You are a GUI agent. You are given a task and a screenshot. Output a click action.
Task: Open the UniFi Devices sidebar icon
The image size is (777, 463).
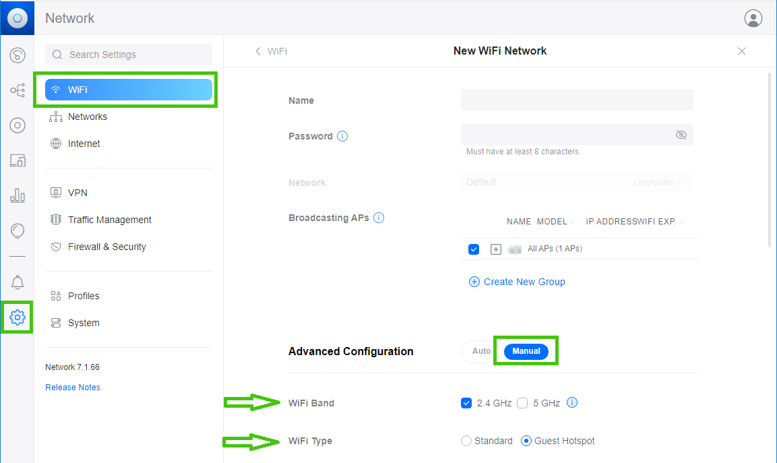[x=18, y=125]
